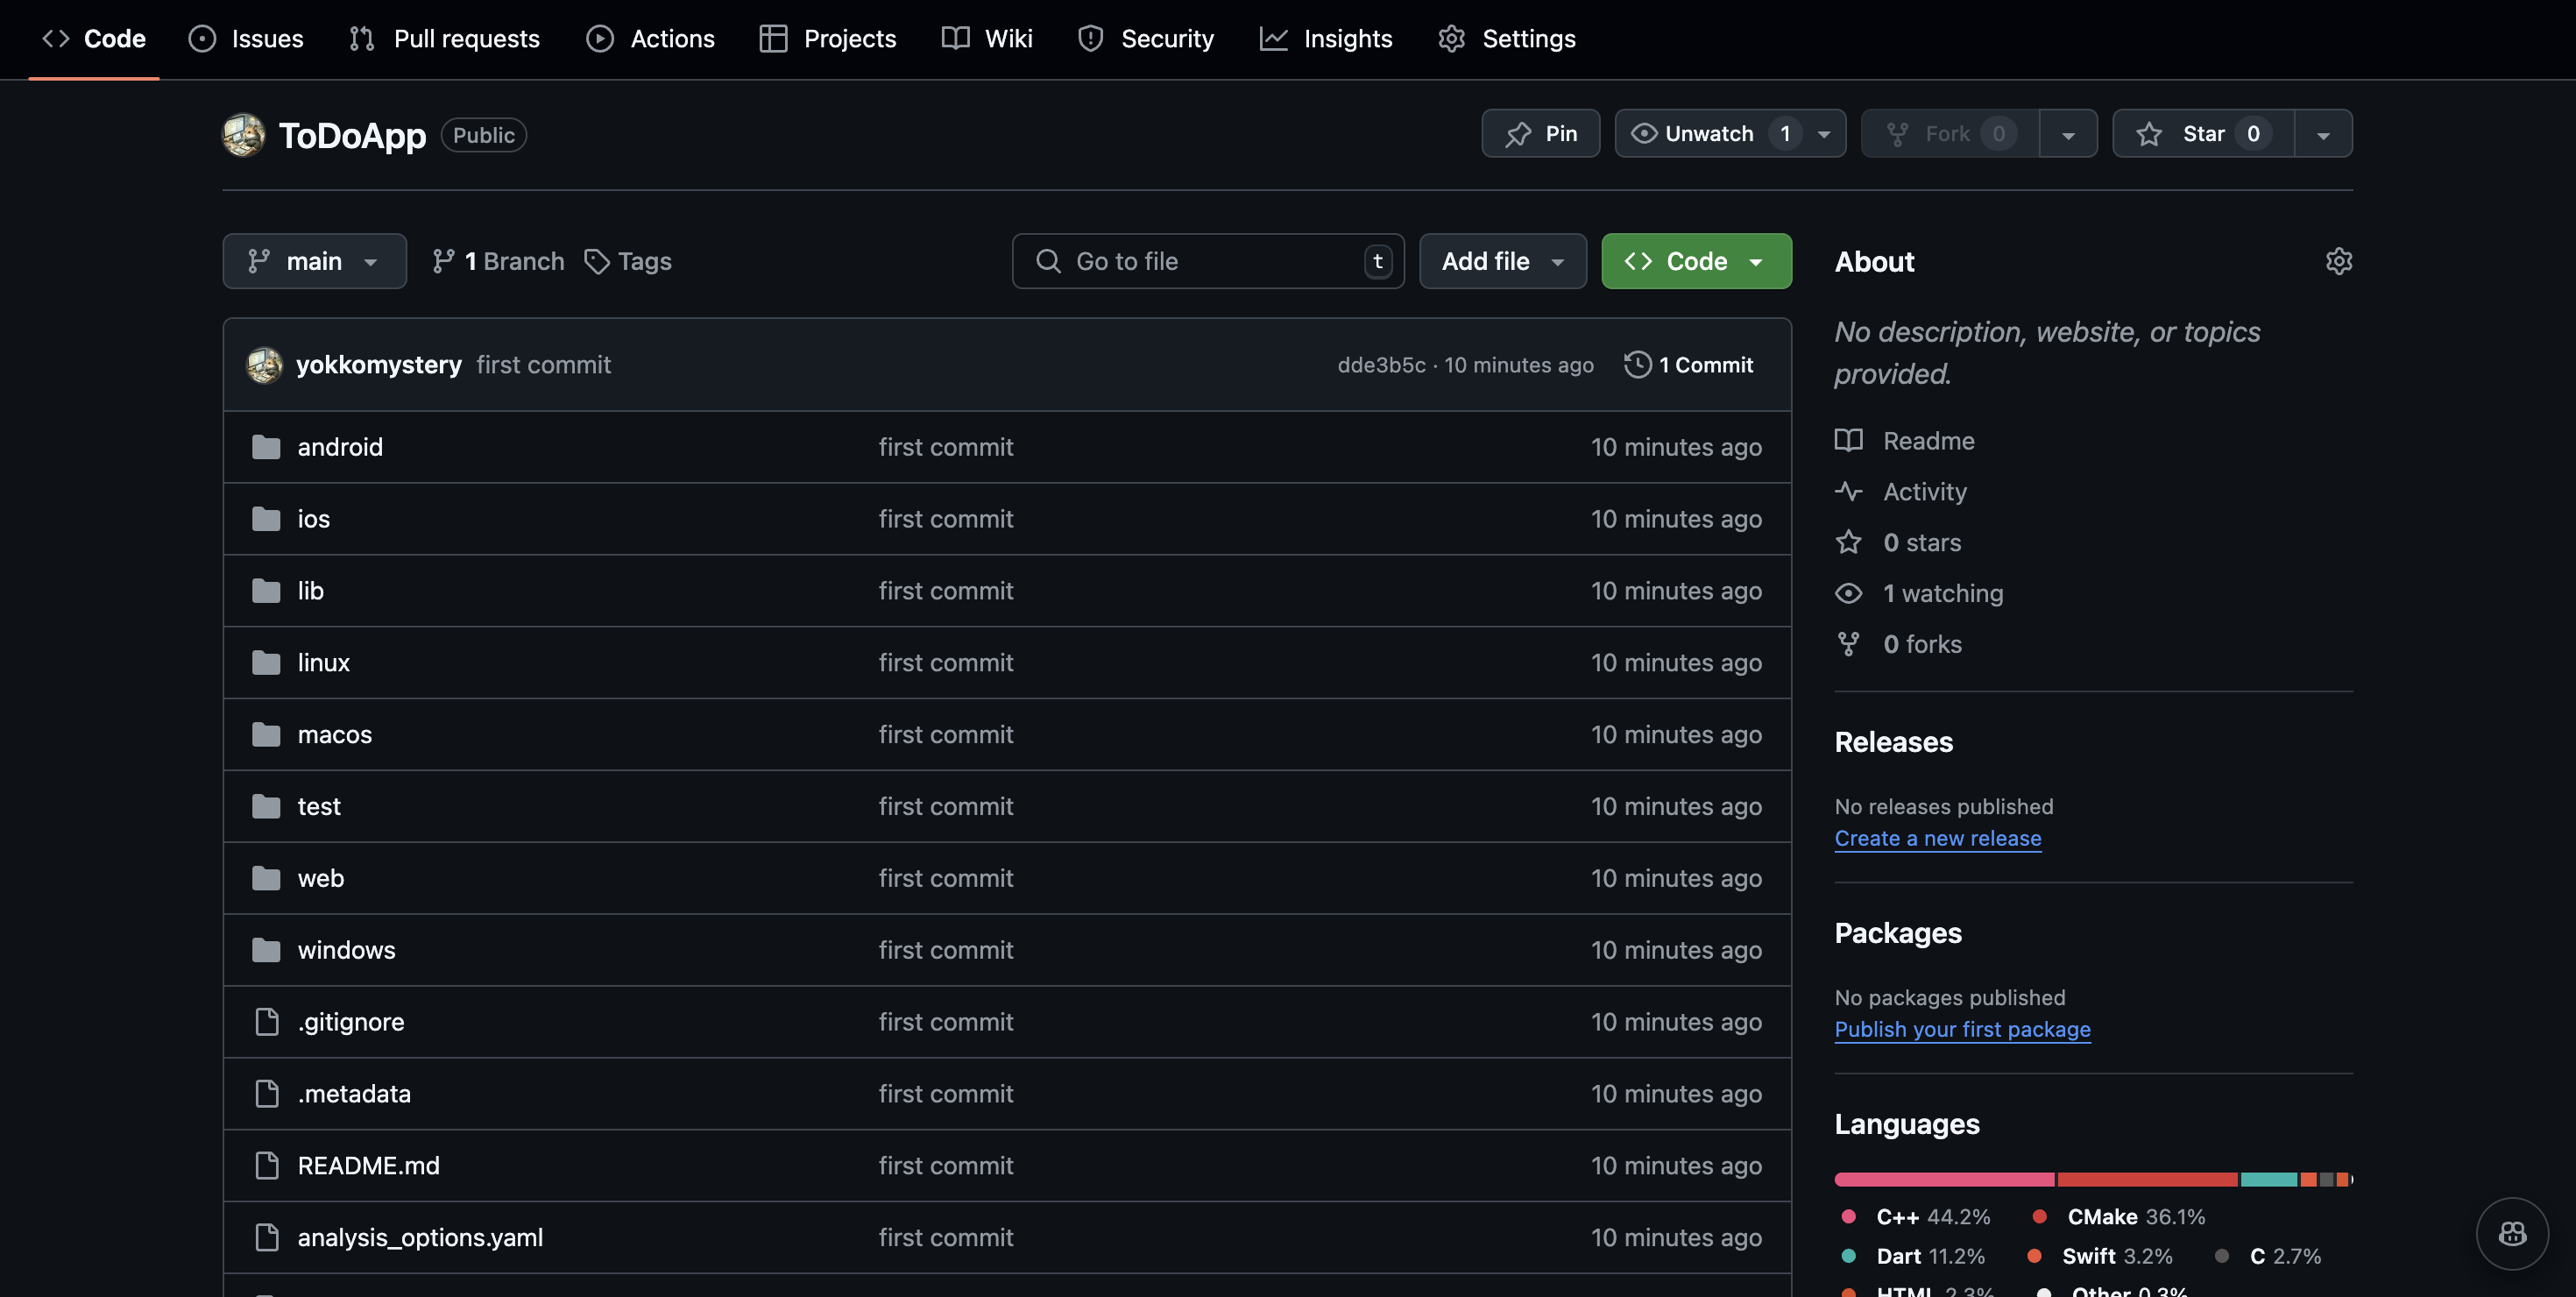This screenshot has height=1297, width=2576.
Task: Click Create a new release link
Action: 1937,838
